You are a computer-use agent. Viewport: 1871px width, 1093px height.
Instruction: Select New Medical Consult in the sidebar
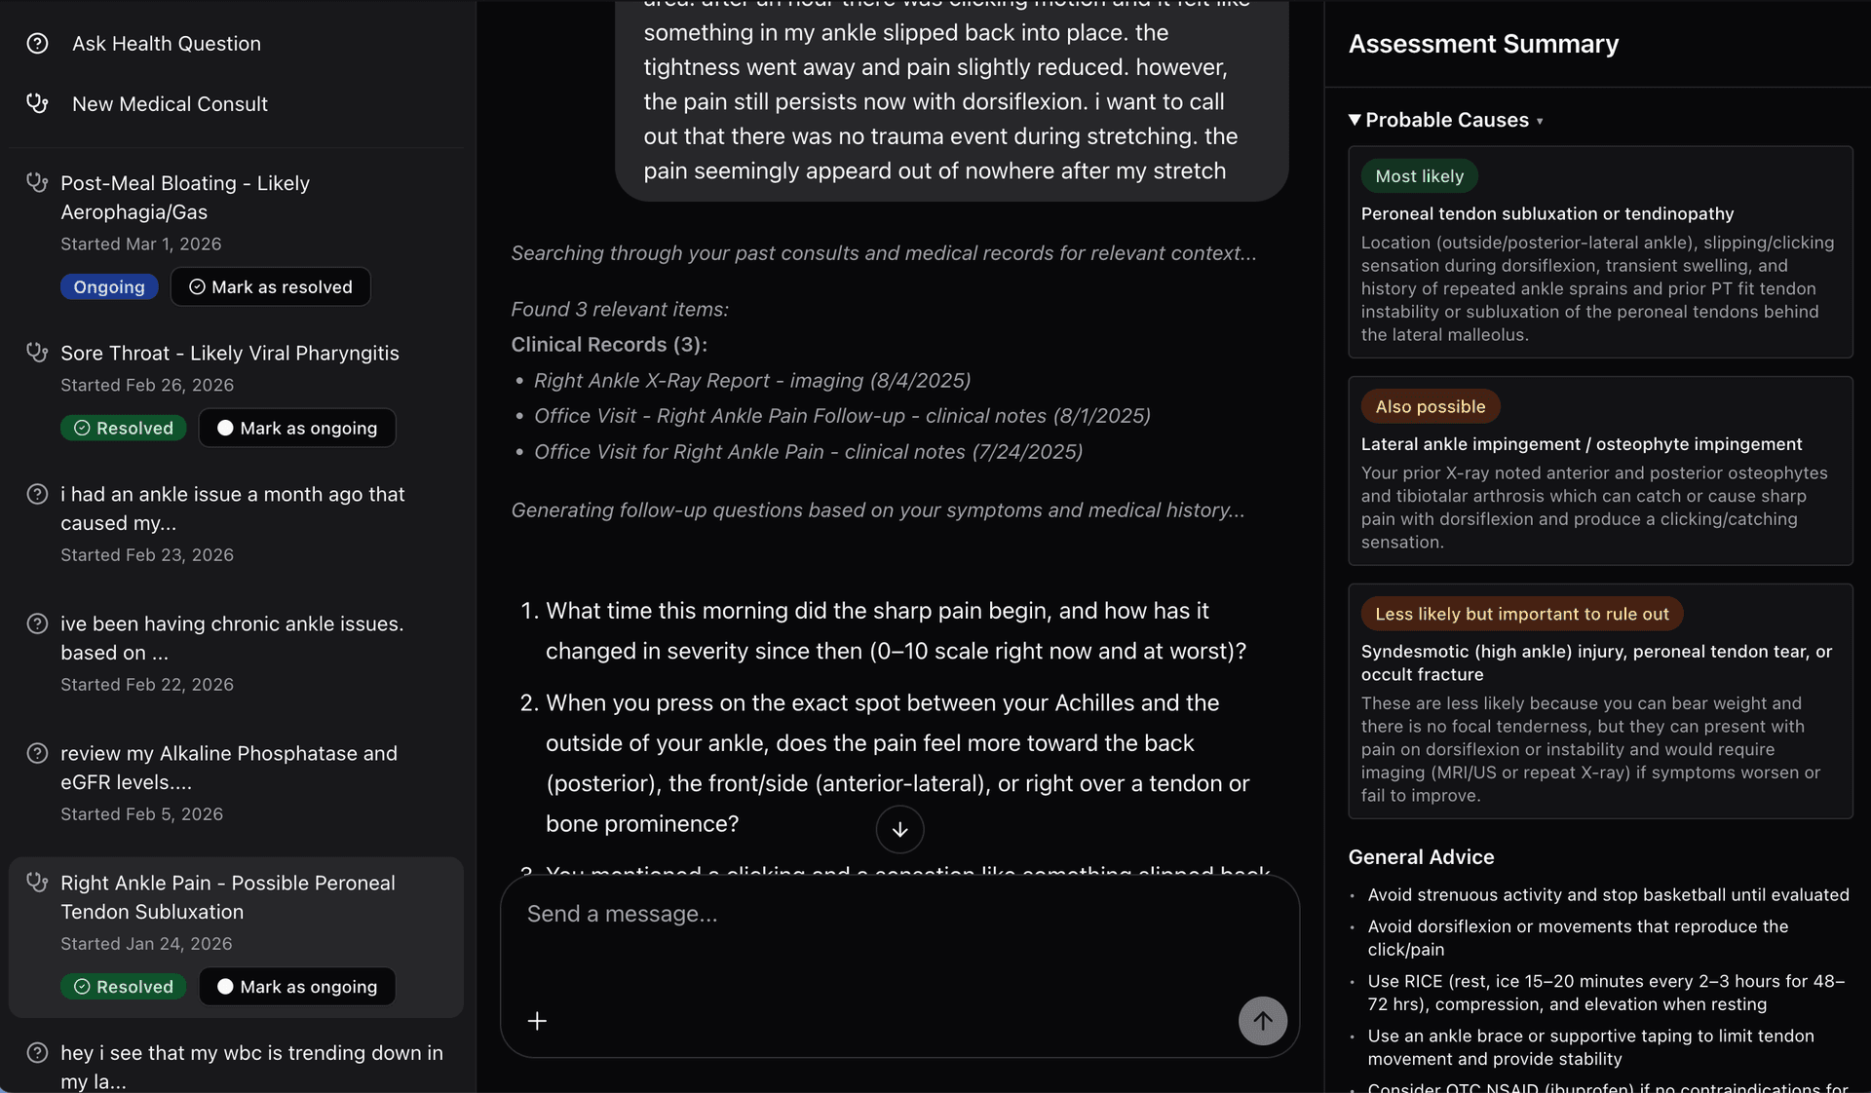170,103
